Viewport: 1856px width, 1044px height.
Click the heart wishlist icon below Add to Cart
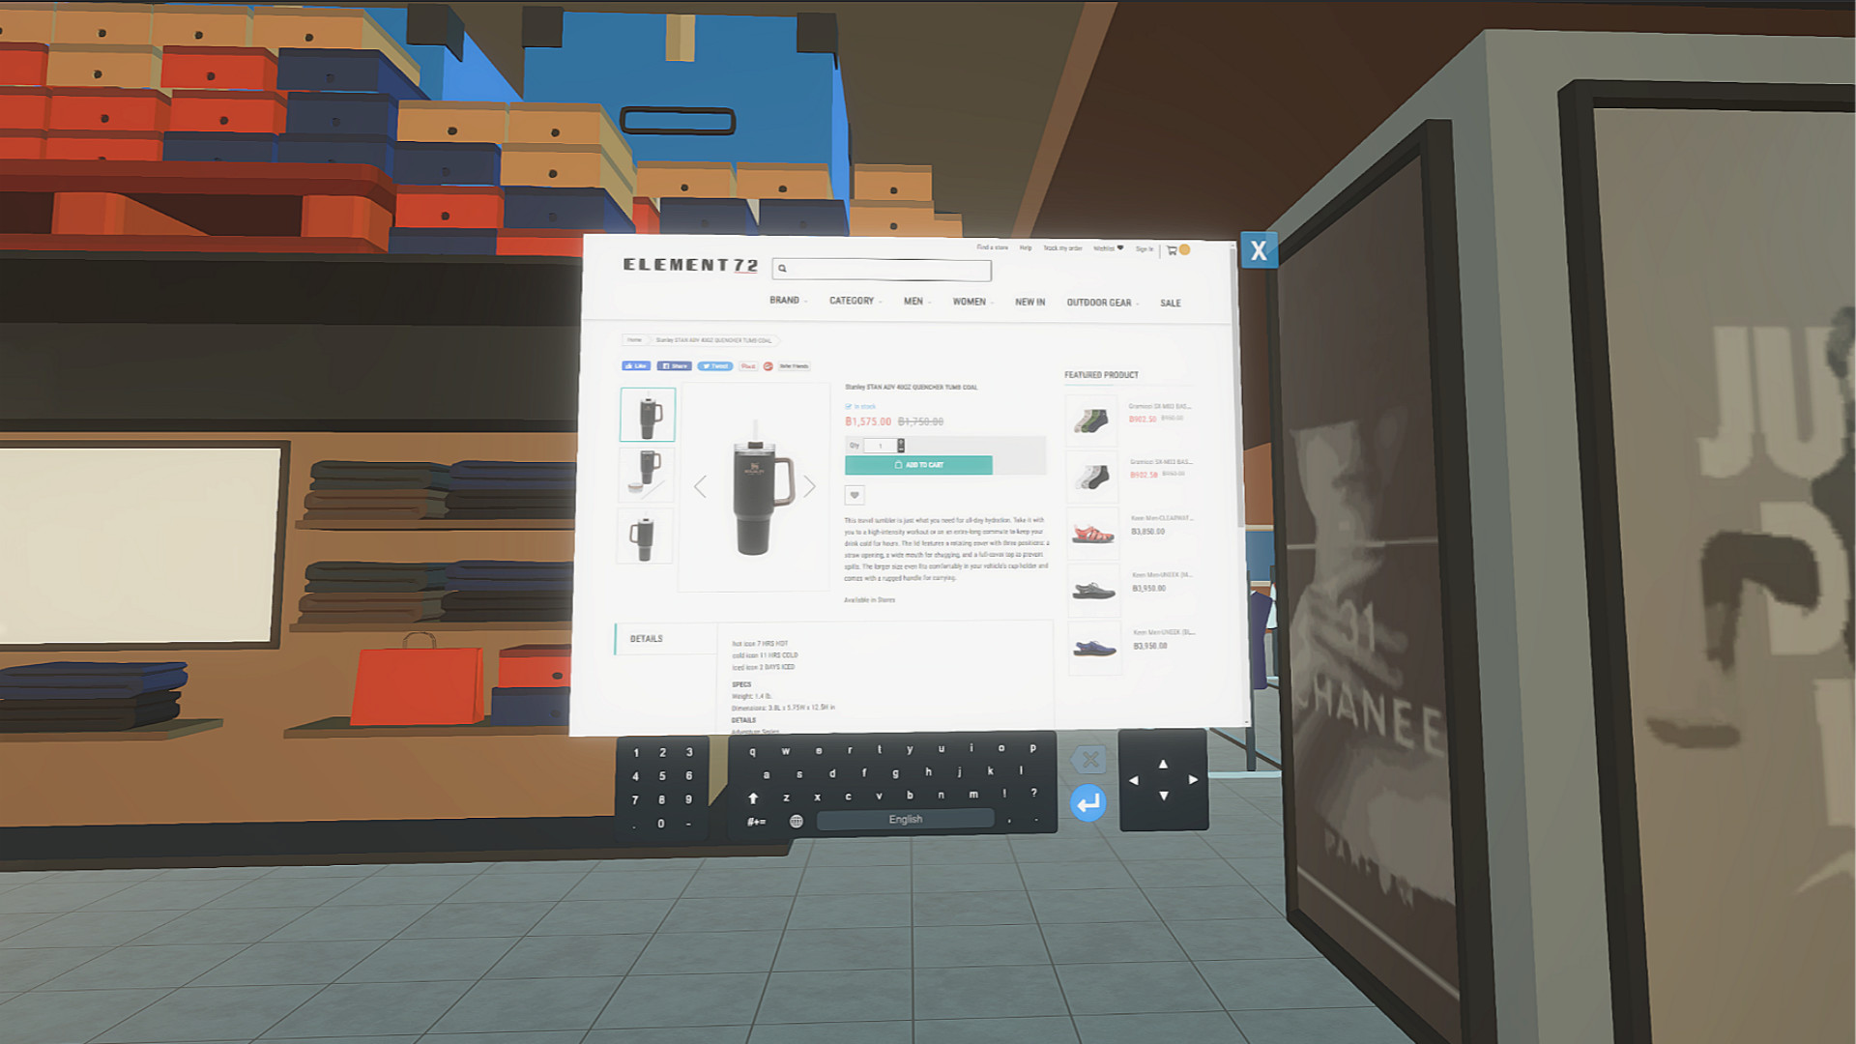pyautogui.click(x=854, y=495)
